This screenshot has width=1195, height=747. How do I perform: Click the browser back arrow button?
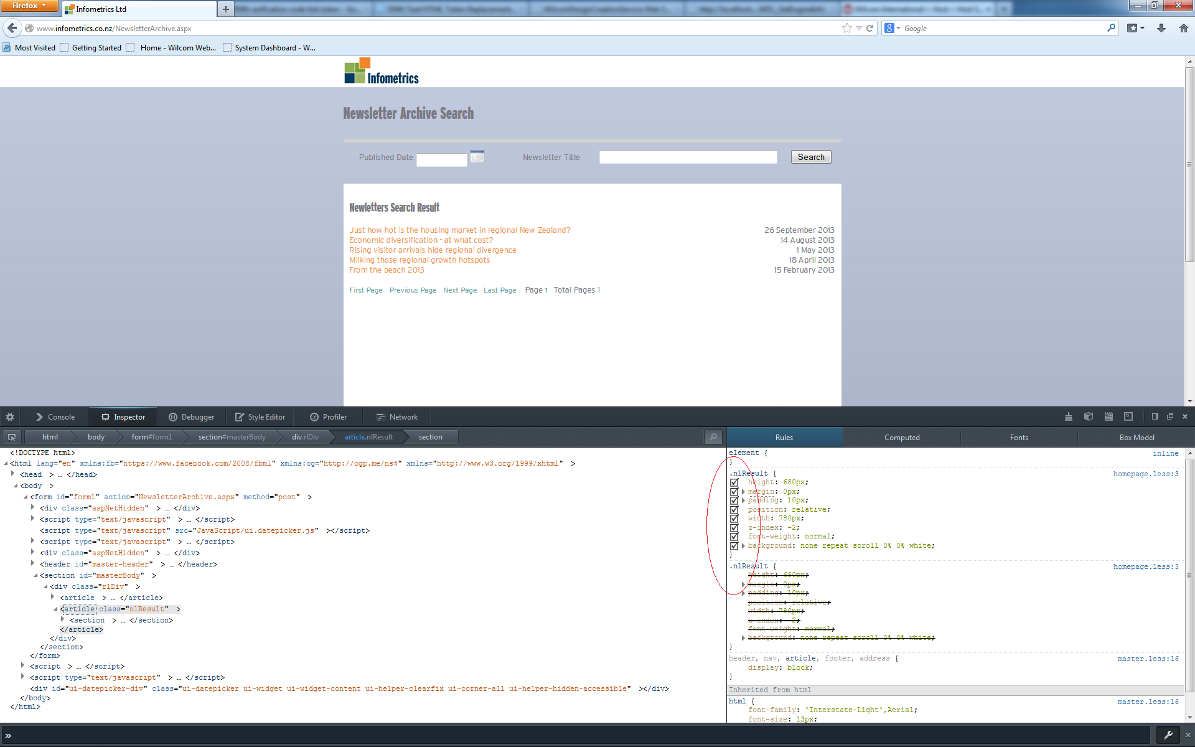(12, 28)
